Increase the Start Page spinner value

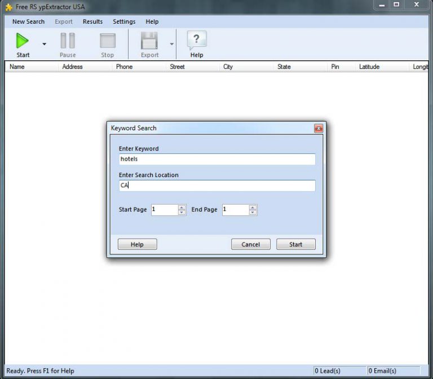click(x=182, y=207)
